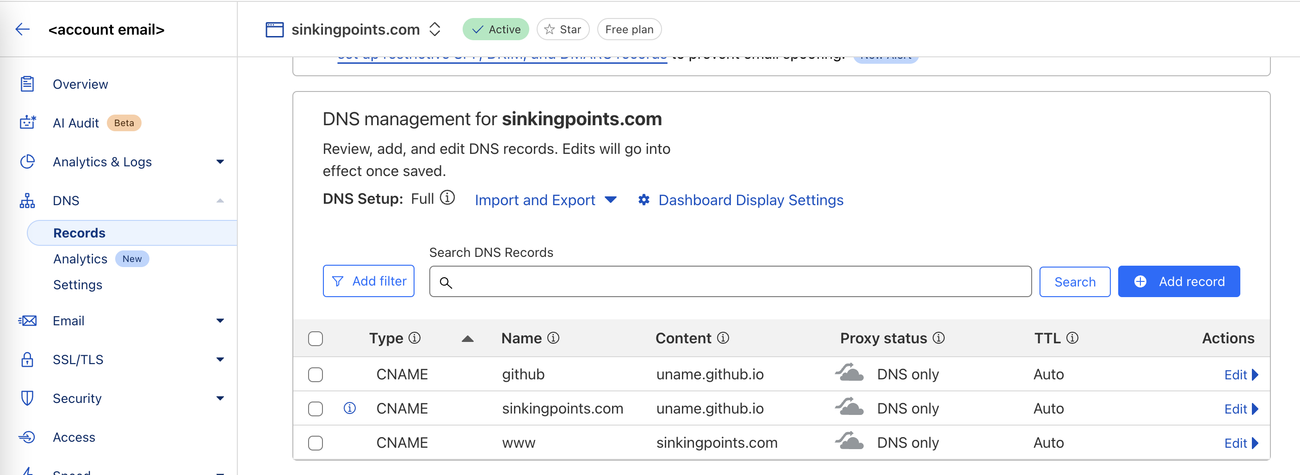Open AI Audit in the sidebar

coord(76,122)
